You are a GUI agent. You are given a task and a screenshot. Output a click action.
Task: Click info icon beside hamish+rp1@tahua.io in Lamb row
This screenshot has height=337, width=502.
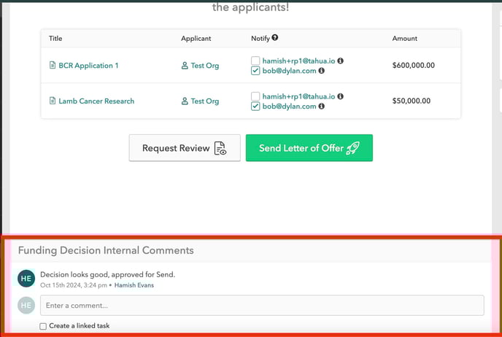(340, 96)
